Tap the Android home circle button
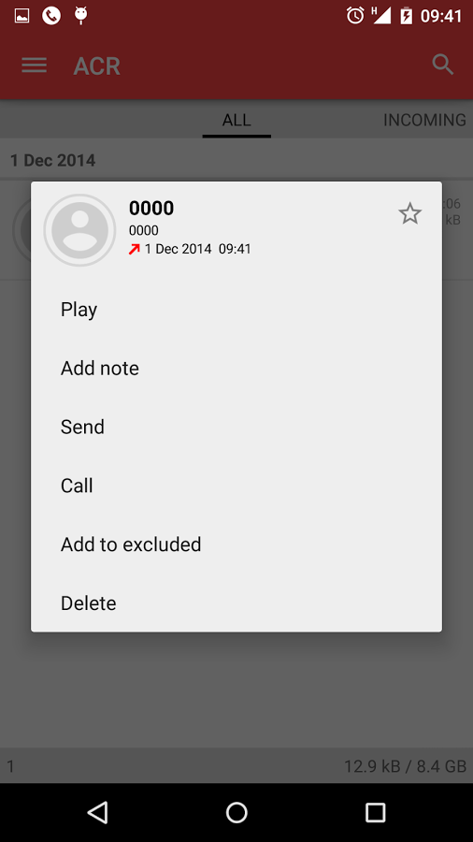The height and width of the screenshot is (842, 473). tap(236, 812)
